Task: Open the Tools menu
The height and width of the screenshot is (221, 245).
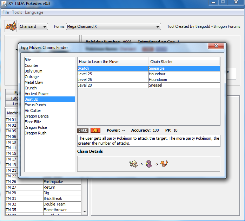Action: point(17,12)
